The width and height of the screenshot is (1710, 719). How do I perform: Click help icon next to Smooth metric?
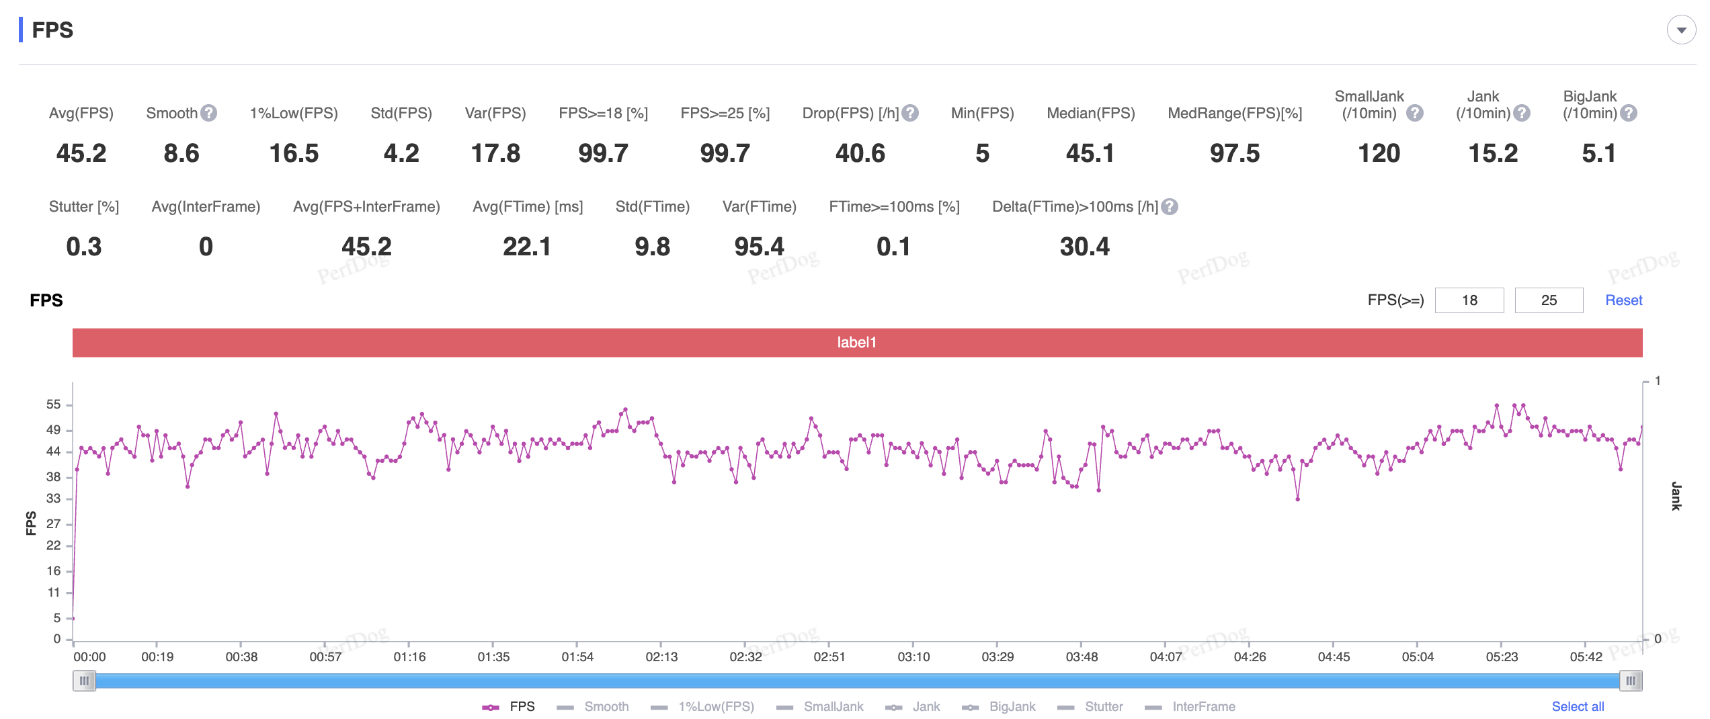tap(209, 113)
